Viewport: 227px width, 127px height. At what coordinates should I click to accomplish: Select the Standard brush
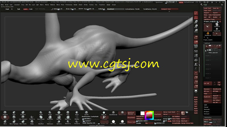tap(5, 113)
